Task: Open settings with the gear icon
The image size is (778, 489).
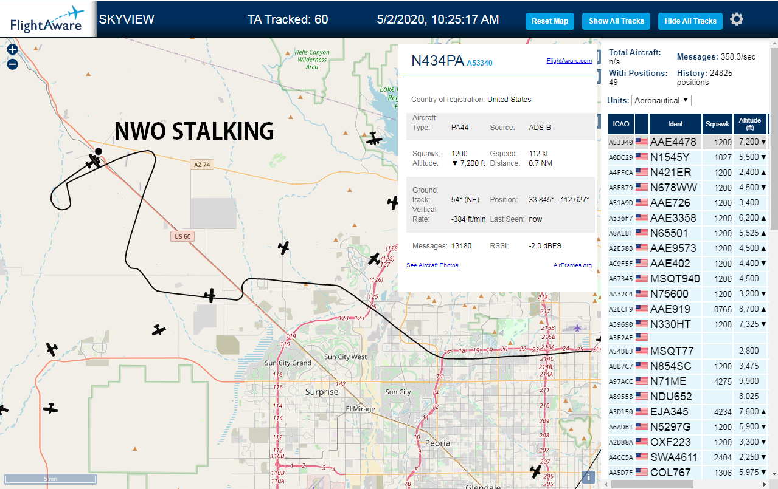Action: tap(737, 19)
